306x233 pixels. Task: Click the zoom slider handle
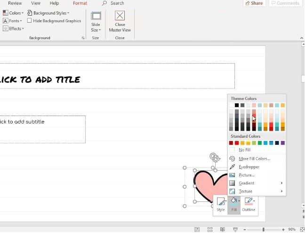pyautogui.click(x=264, y=230)
